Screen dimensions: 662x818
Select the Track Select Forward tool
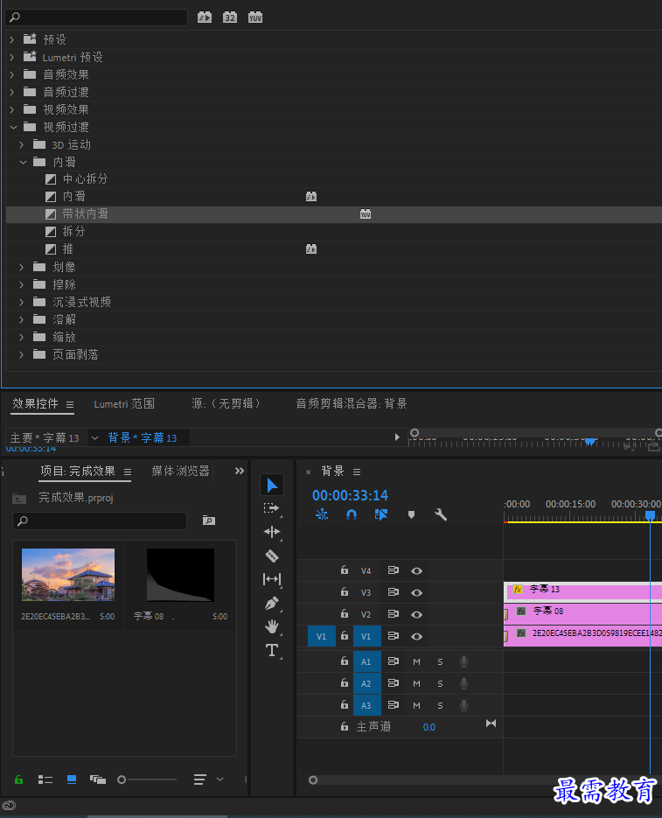pyautogui.click(x=271, y=508)
